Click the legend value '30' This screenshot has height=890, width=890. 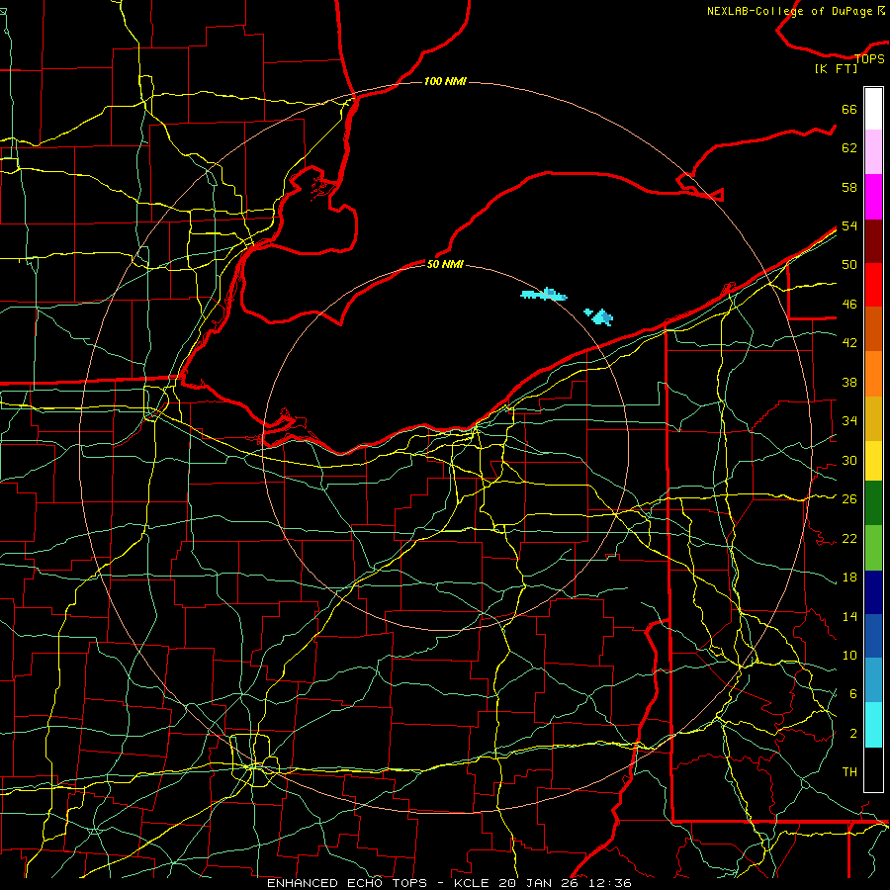tap(849, 460)
